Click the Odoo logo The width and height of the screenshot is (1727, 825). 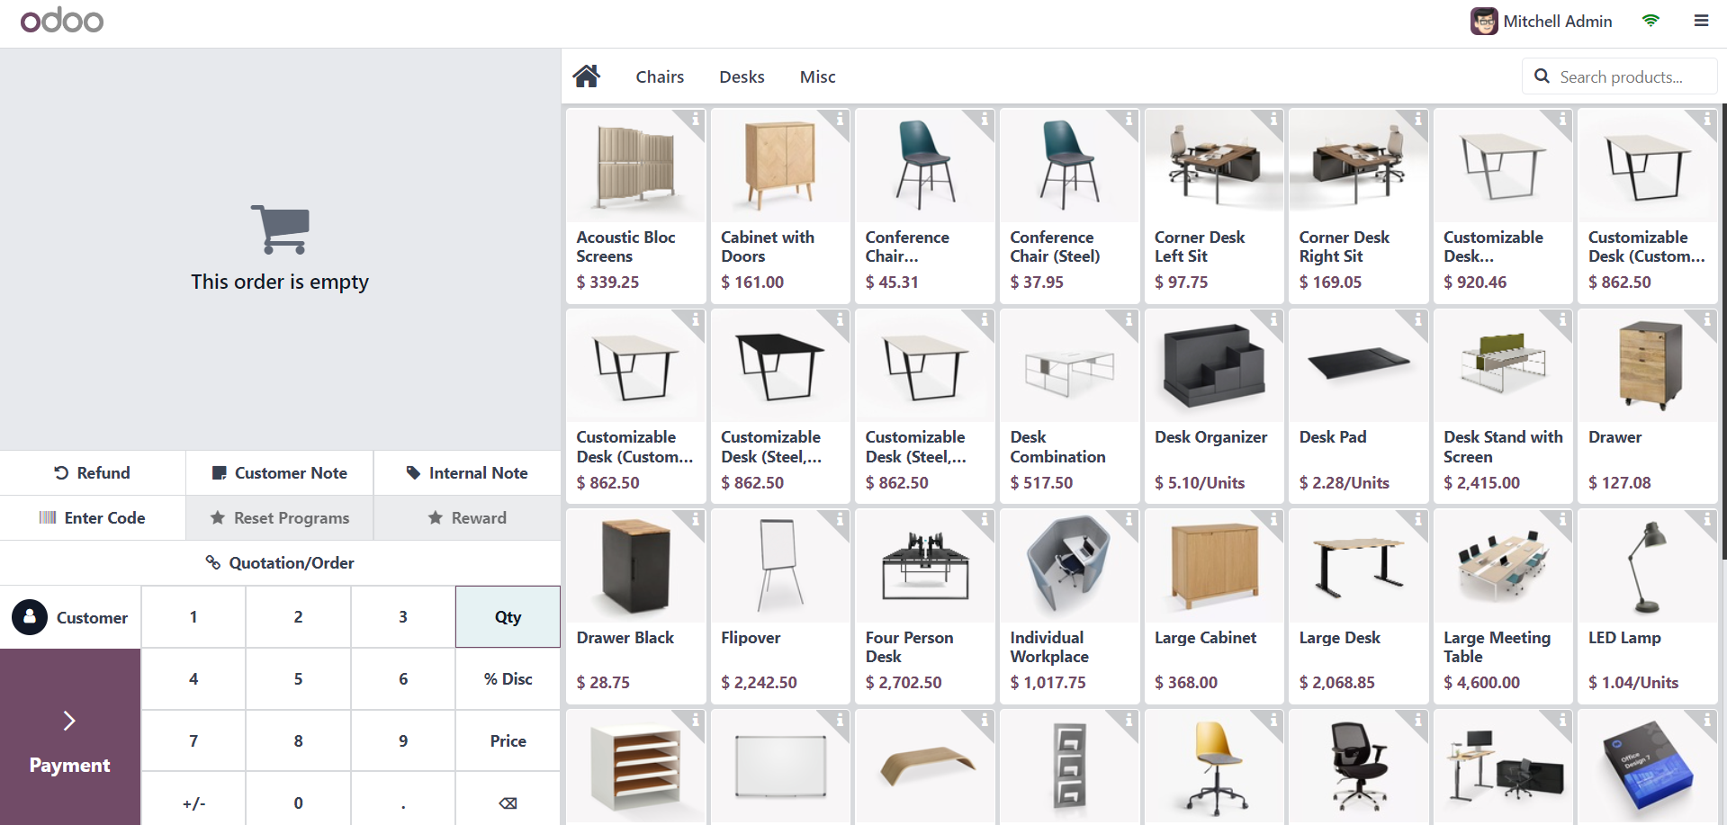pos(62,20)
